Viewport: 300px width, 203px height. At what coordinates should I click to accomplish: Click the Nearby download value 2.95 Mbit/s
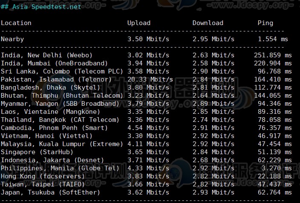pos(213,39)
